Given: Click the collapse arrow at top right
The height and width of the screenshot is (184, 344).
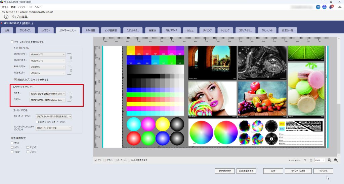Looking at the screenshot, I should 339,7.
